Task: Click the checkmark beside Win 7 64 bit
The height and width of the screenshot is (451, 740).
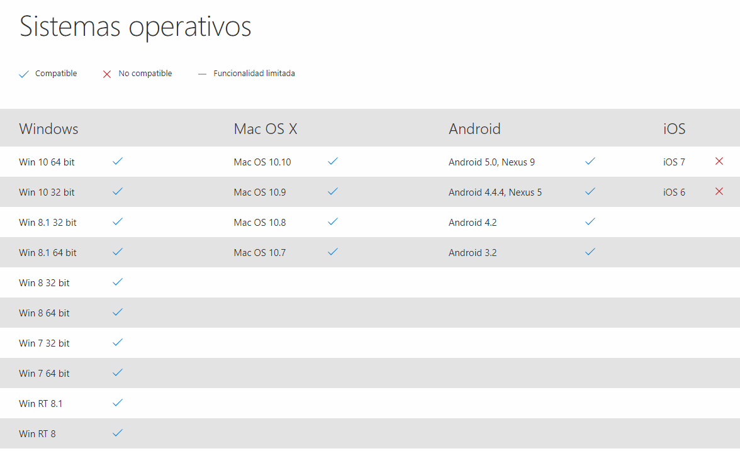Action: coord(118,372)
